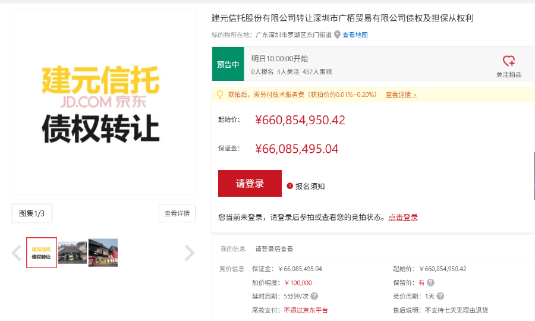Click the 3人关注 follower count
Image resolution: width=535 pixels, height=321 pixels.
pos(288,72)
